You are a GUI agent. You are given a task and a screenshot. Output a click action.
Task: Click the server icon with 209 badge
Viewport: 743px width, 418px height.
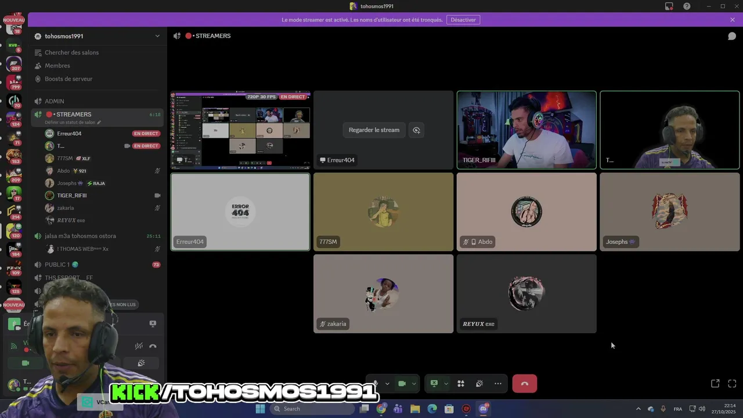pyautogui.click(x=14, y=175)
